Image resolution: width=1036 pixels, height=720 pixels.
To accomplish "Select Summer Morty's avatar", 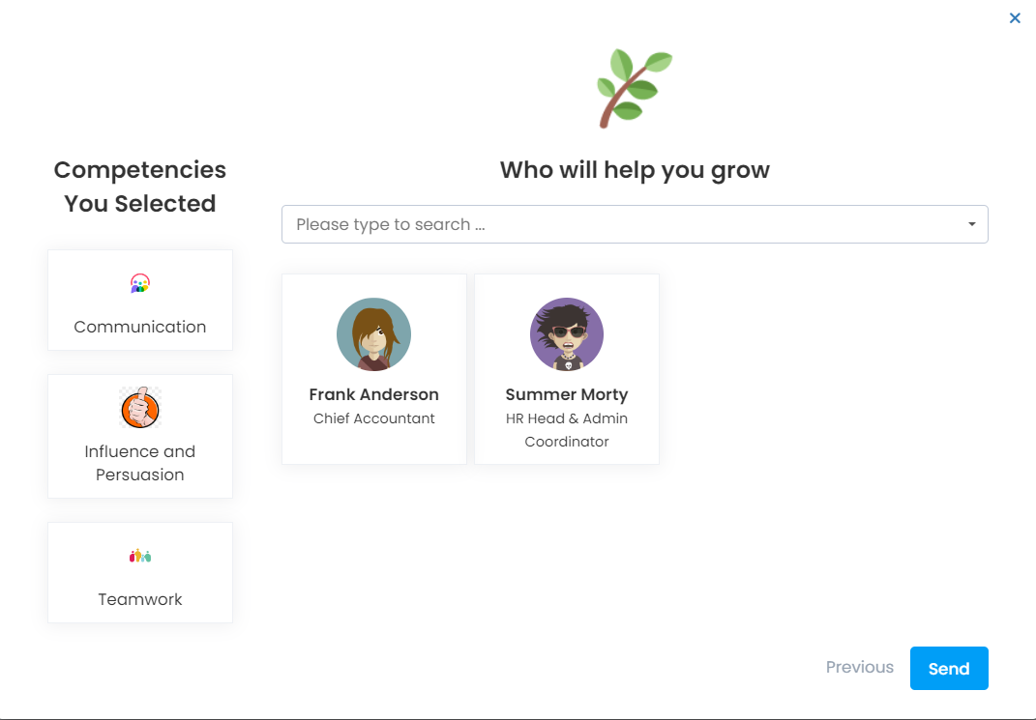I will pyautogui.click(x=567, y=334).
